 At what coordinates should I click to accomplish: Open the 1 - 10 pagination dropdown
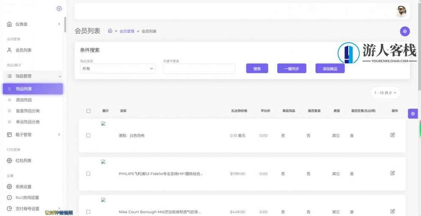coord(385,93)
